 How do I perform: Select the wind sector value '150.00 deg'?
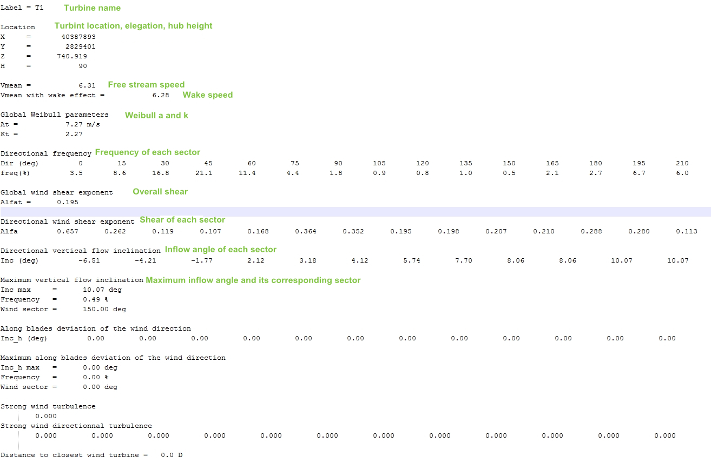pos(104,309)
